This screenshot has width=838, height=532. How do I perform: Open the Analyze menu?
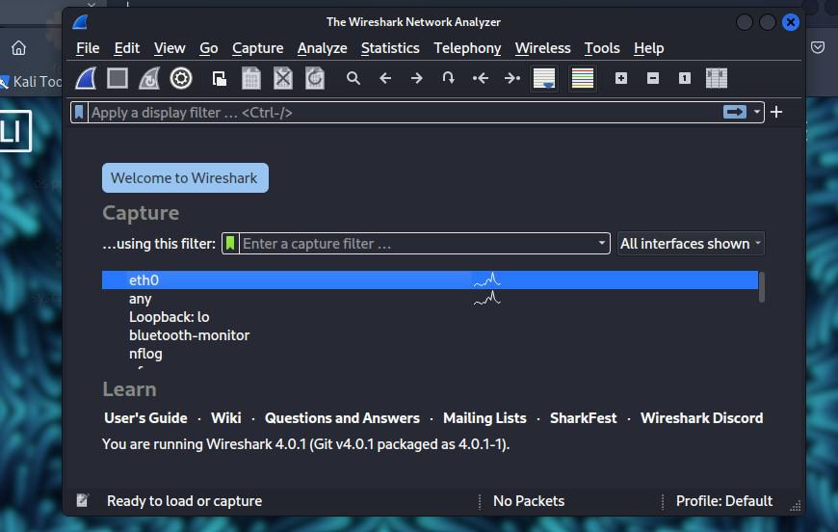[323, 48]
